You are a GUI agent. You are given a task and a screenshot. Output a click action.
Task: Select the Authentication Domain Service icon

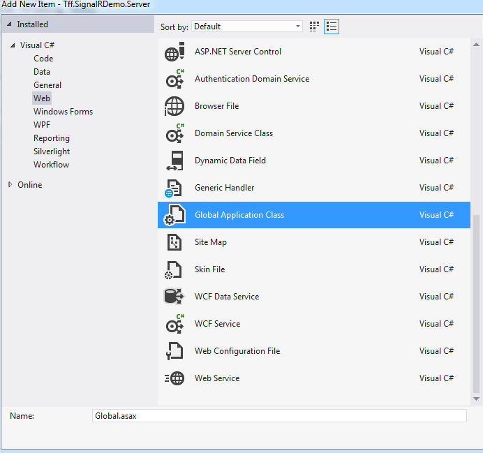174,80
